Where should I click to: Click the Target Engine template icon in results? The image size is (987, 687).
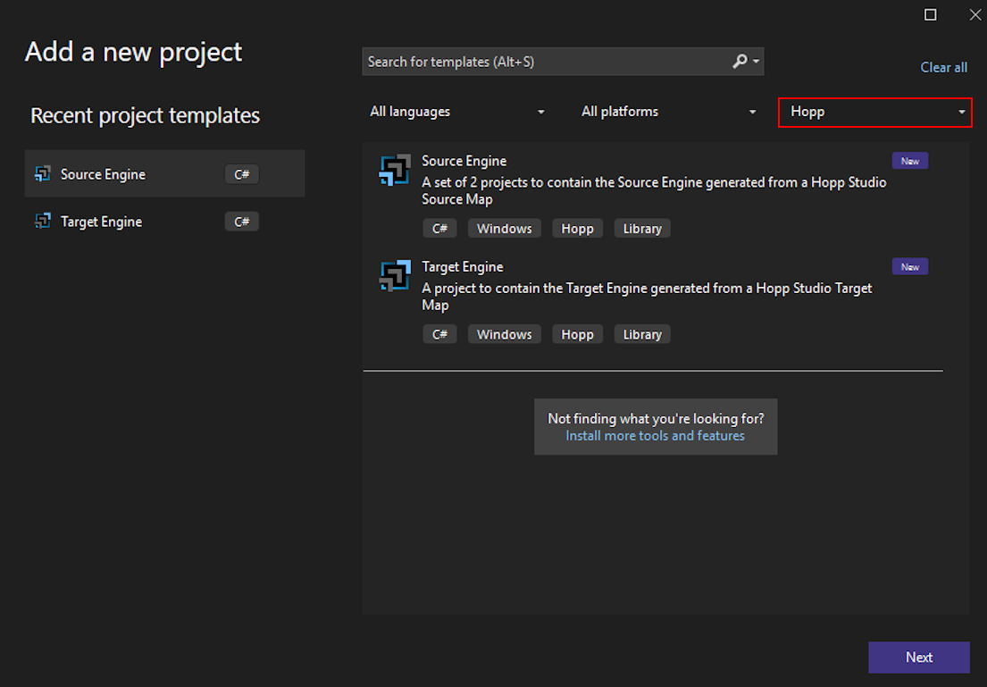pos(395,276)
